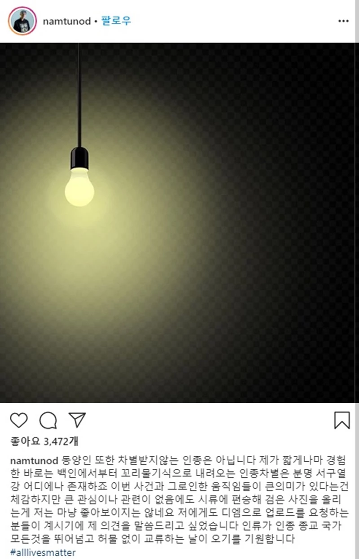
Task: Open the three-dot more options menu
Action: (x=343, y=21)
